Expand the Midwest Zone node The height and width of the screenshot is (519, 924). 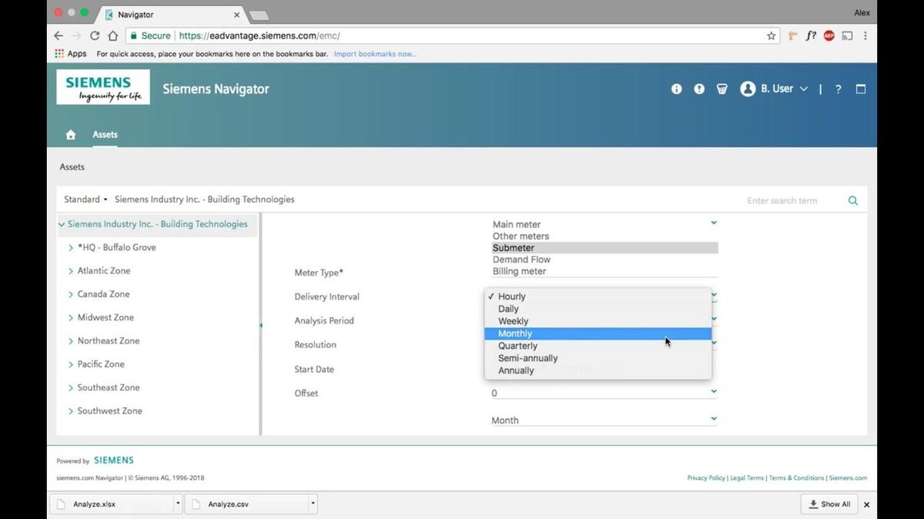click(71, 317)
